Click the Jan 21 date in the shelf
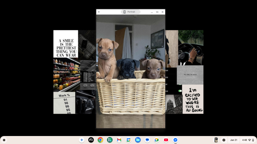 (x=233, y=140)
